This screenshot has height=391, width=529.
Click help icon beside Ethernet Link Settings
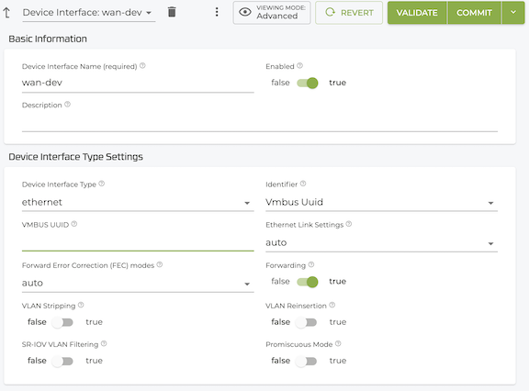click(349, 224)
